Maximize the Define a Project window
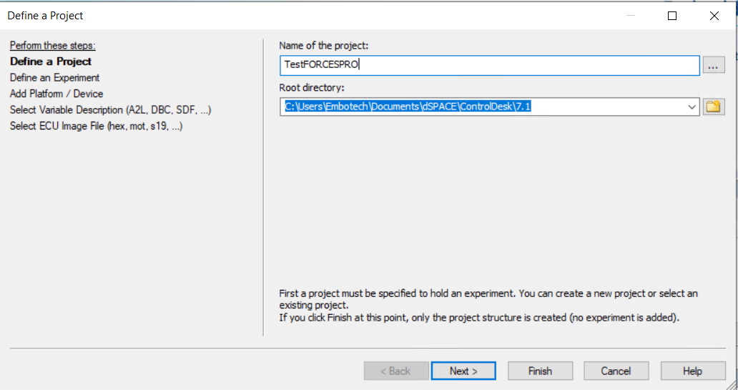The height and width of the screenshot is (390, 738). 672,15
